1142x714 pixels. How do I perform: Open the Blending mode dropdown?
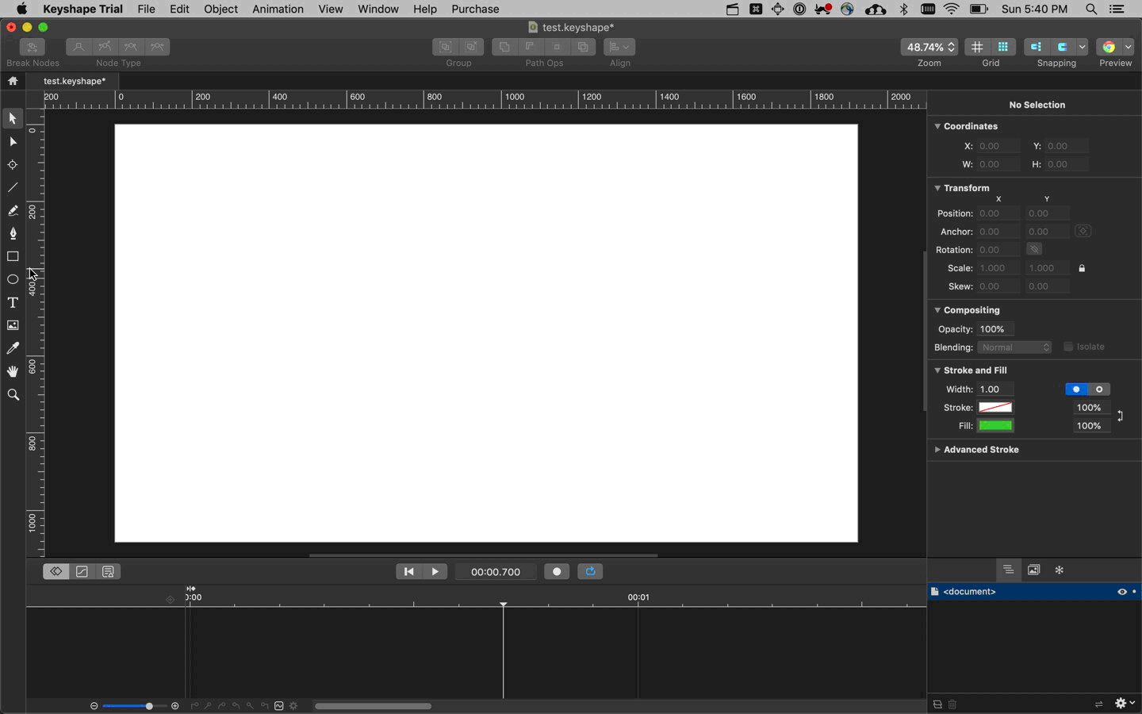1014,347
